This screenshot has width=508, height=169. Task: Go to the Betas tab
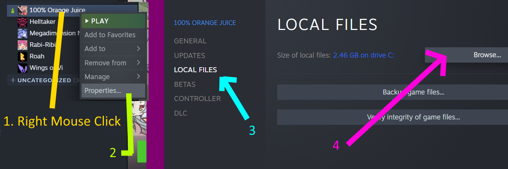click(185, 84)
